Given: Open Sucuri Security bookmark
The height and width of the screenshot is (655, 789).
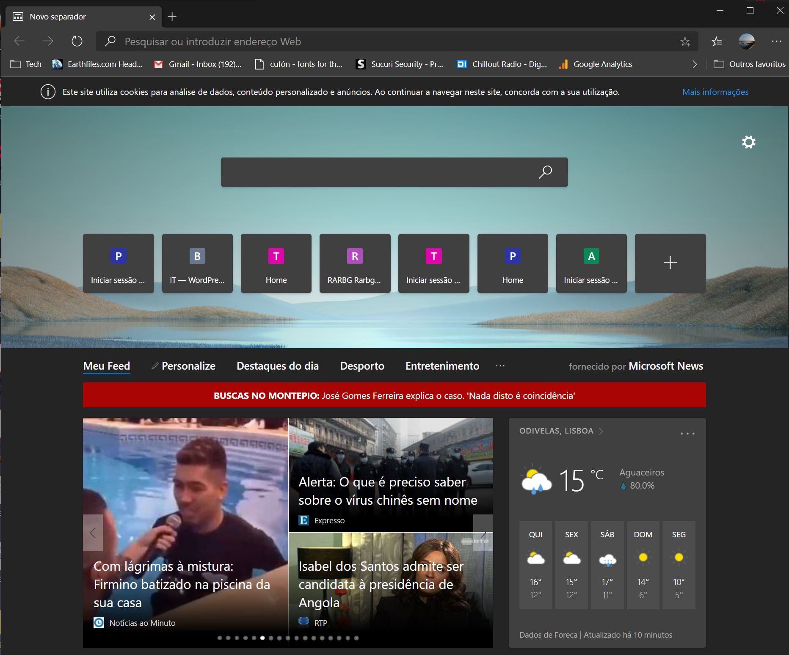Looking at the screenshot, I should click(x=400, y=64).
